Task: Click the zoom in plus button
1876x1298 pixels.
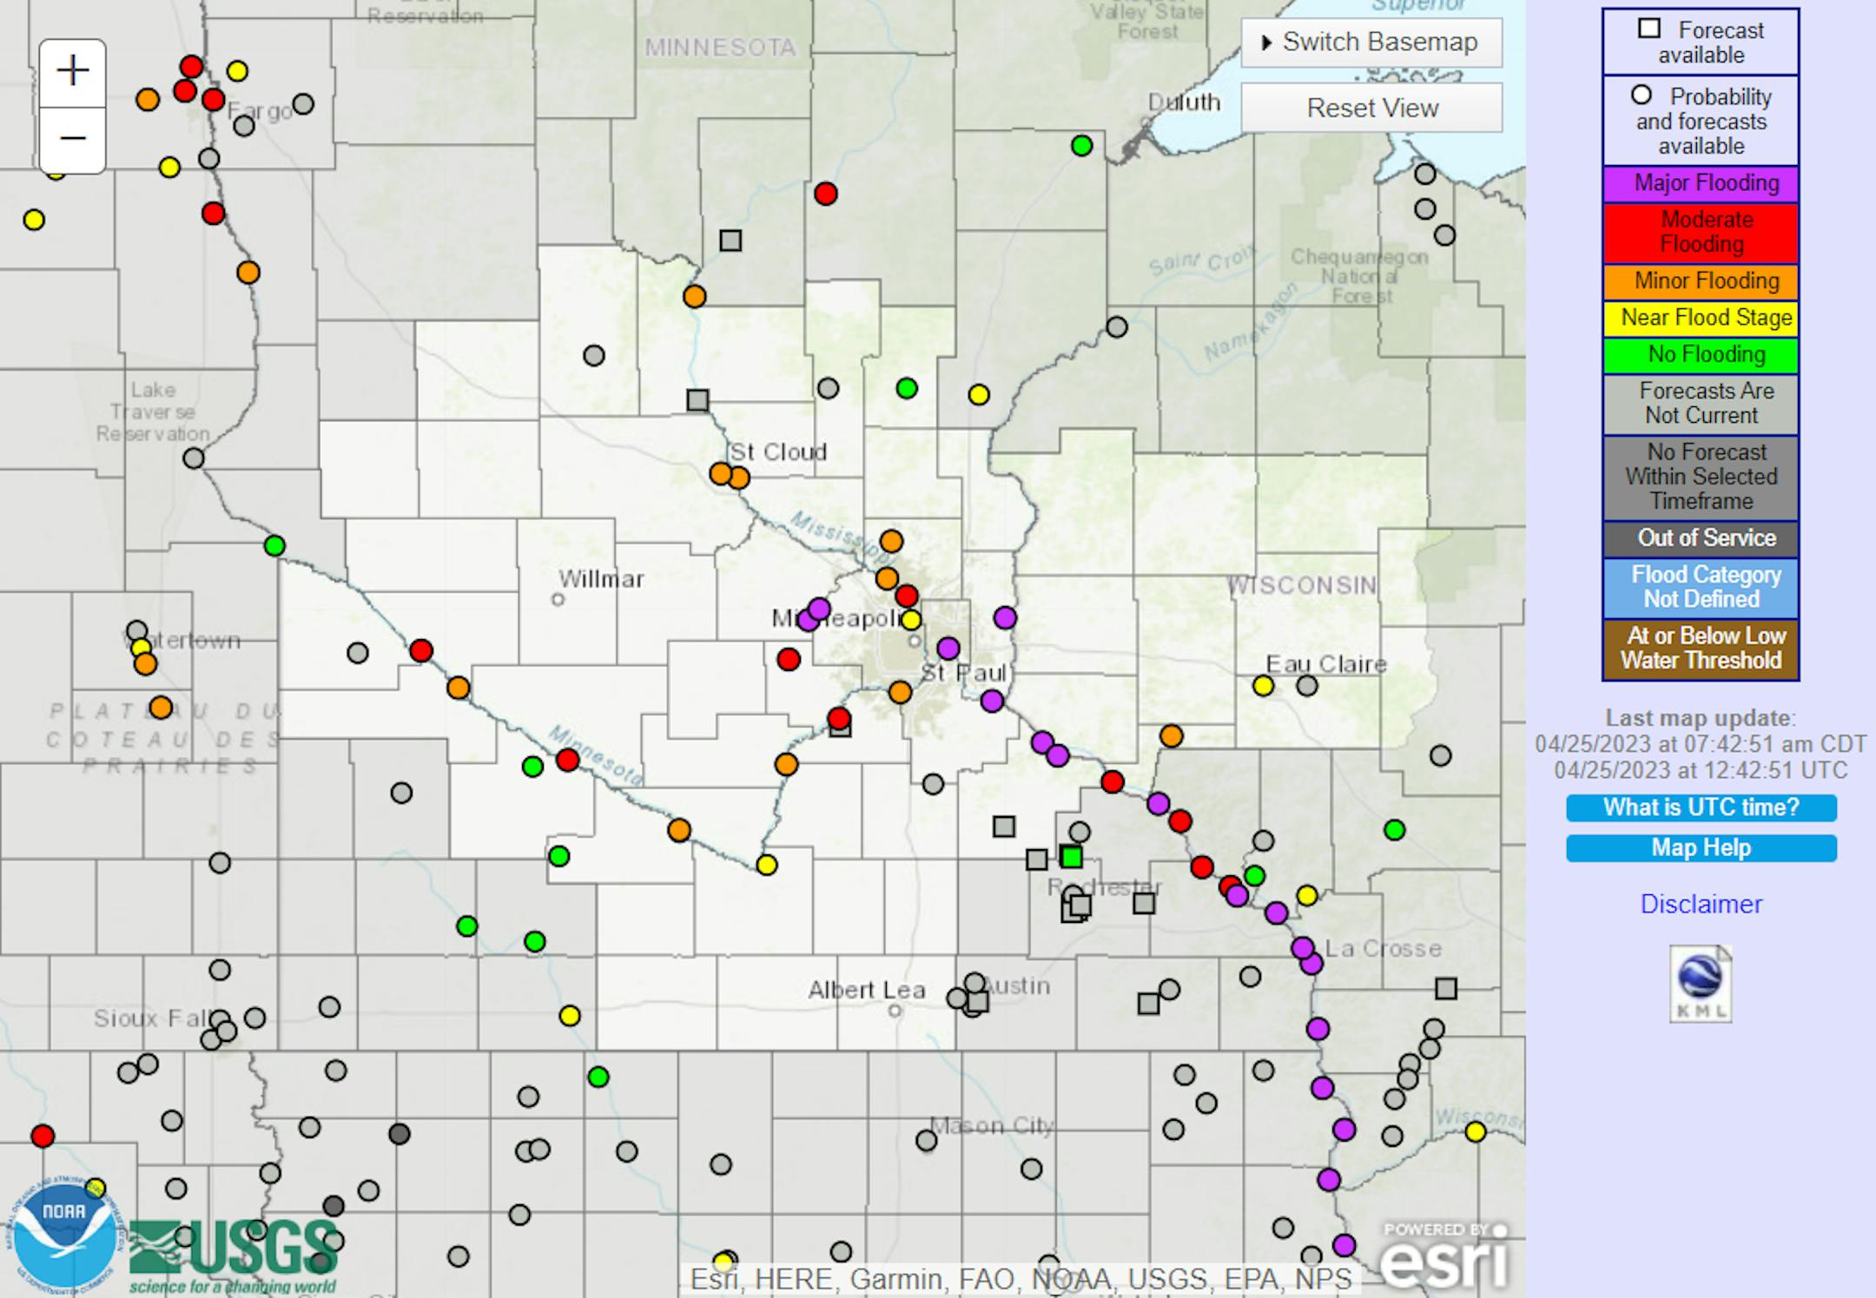Action: tap(73, 72)
